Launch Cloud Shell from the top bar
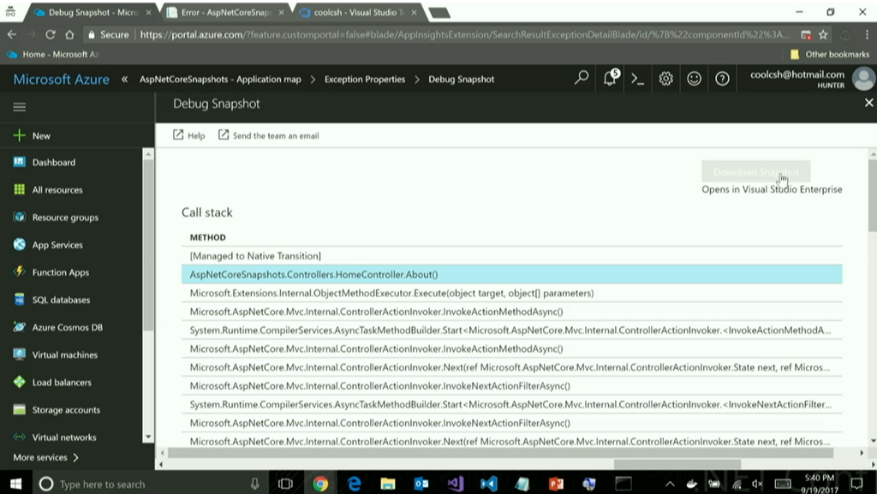Viewport: 877px width, 494px height. pyautogui.click(x=637, y=79)
